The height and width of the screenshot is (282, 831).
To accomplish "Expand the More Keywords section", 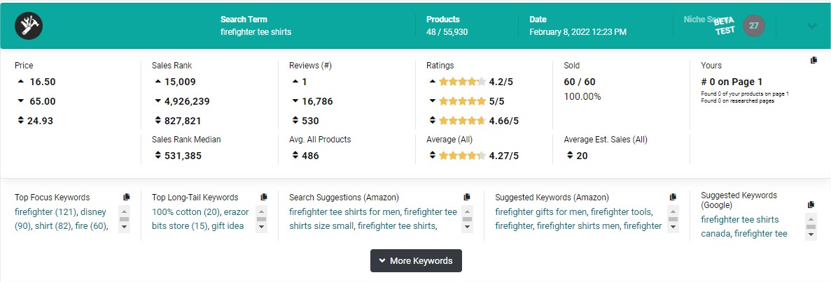I will [416, 261].
